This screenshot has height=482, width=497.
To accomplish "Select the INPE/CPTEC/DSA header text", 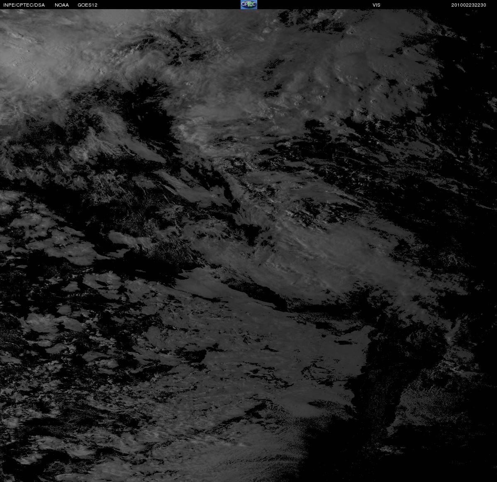I will [24, 5].
